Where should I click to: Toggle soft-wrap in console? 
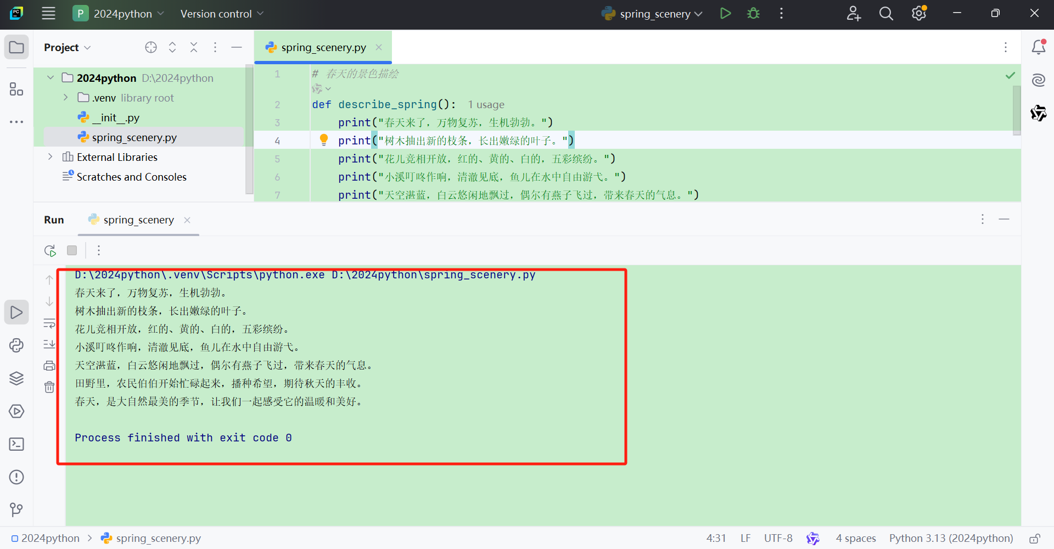pyautogui.click(x=49, y=323)
